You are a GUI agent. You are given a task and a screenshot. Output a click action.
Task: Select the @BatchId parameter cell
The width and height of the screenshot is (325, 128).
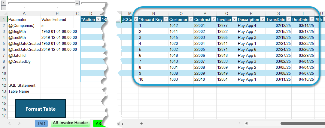click(24, 55)
